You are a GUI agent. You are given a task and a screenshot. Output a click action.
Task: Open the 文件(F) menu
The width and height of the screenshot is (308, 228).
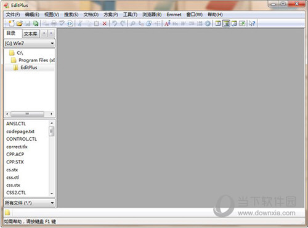click(x=13, y=15)
